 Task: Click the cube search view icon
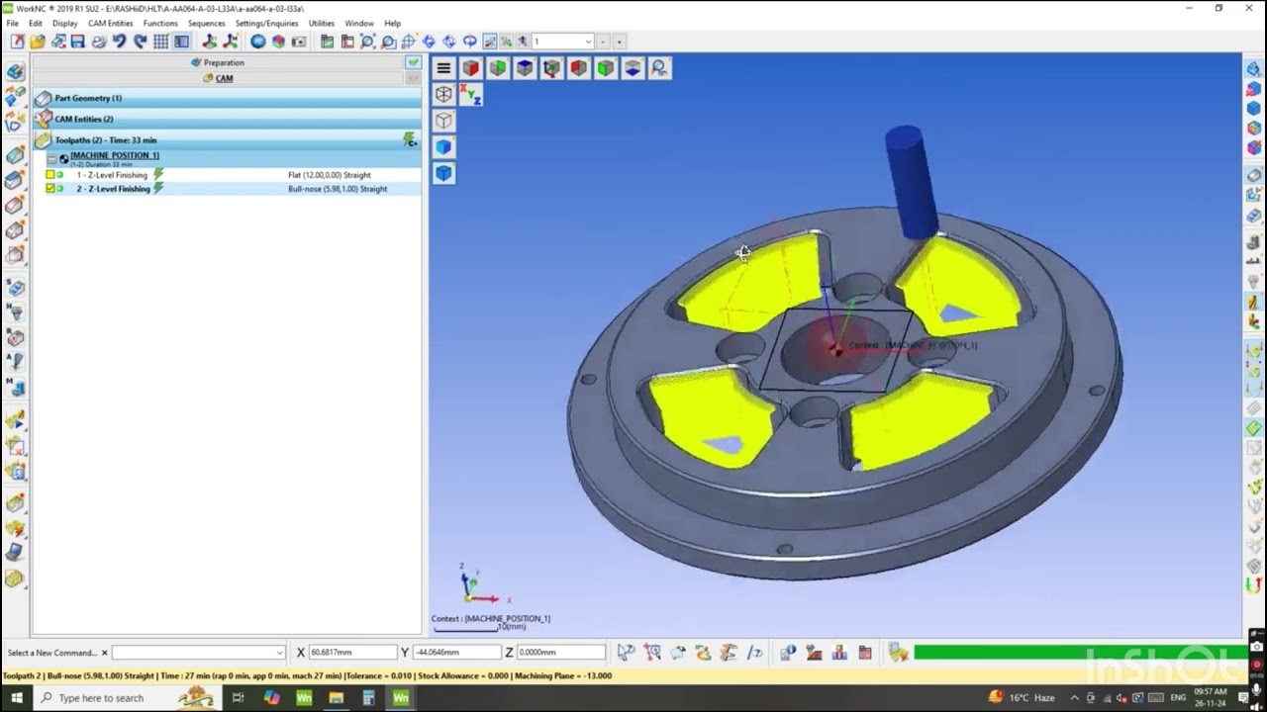coord(659,68)
